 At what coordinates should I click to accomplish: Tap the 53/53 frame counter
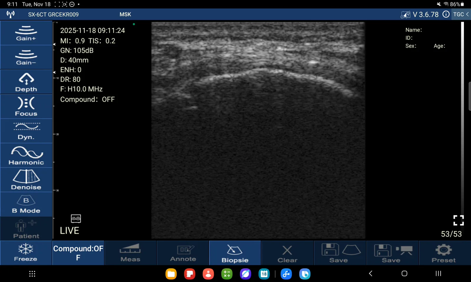[451, 234]
